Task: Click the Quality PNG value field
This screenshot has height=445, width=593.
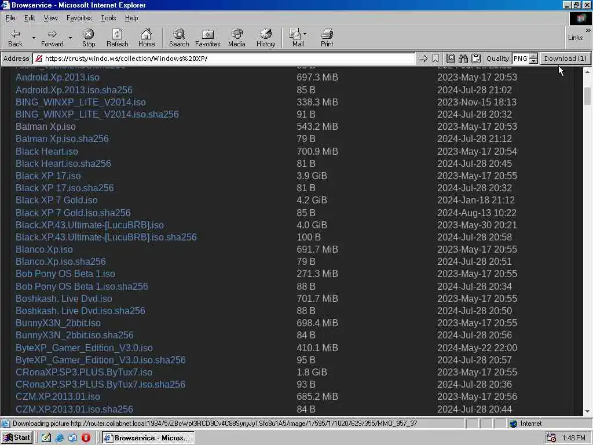Action: coord(521,59)
